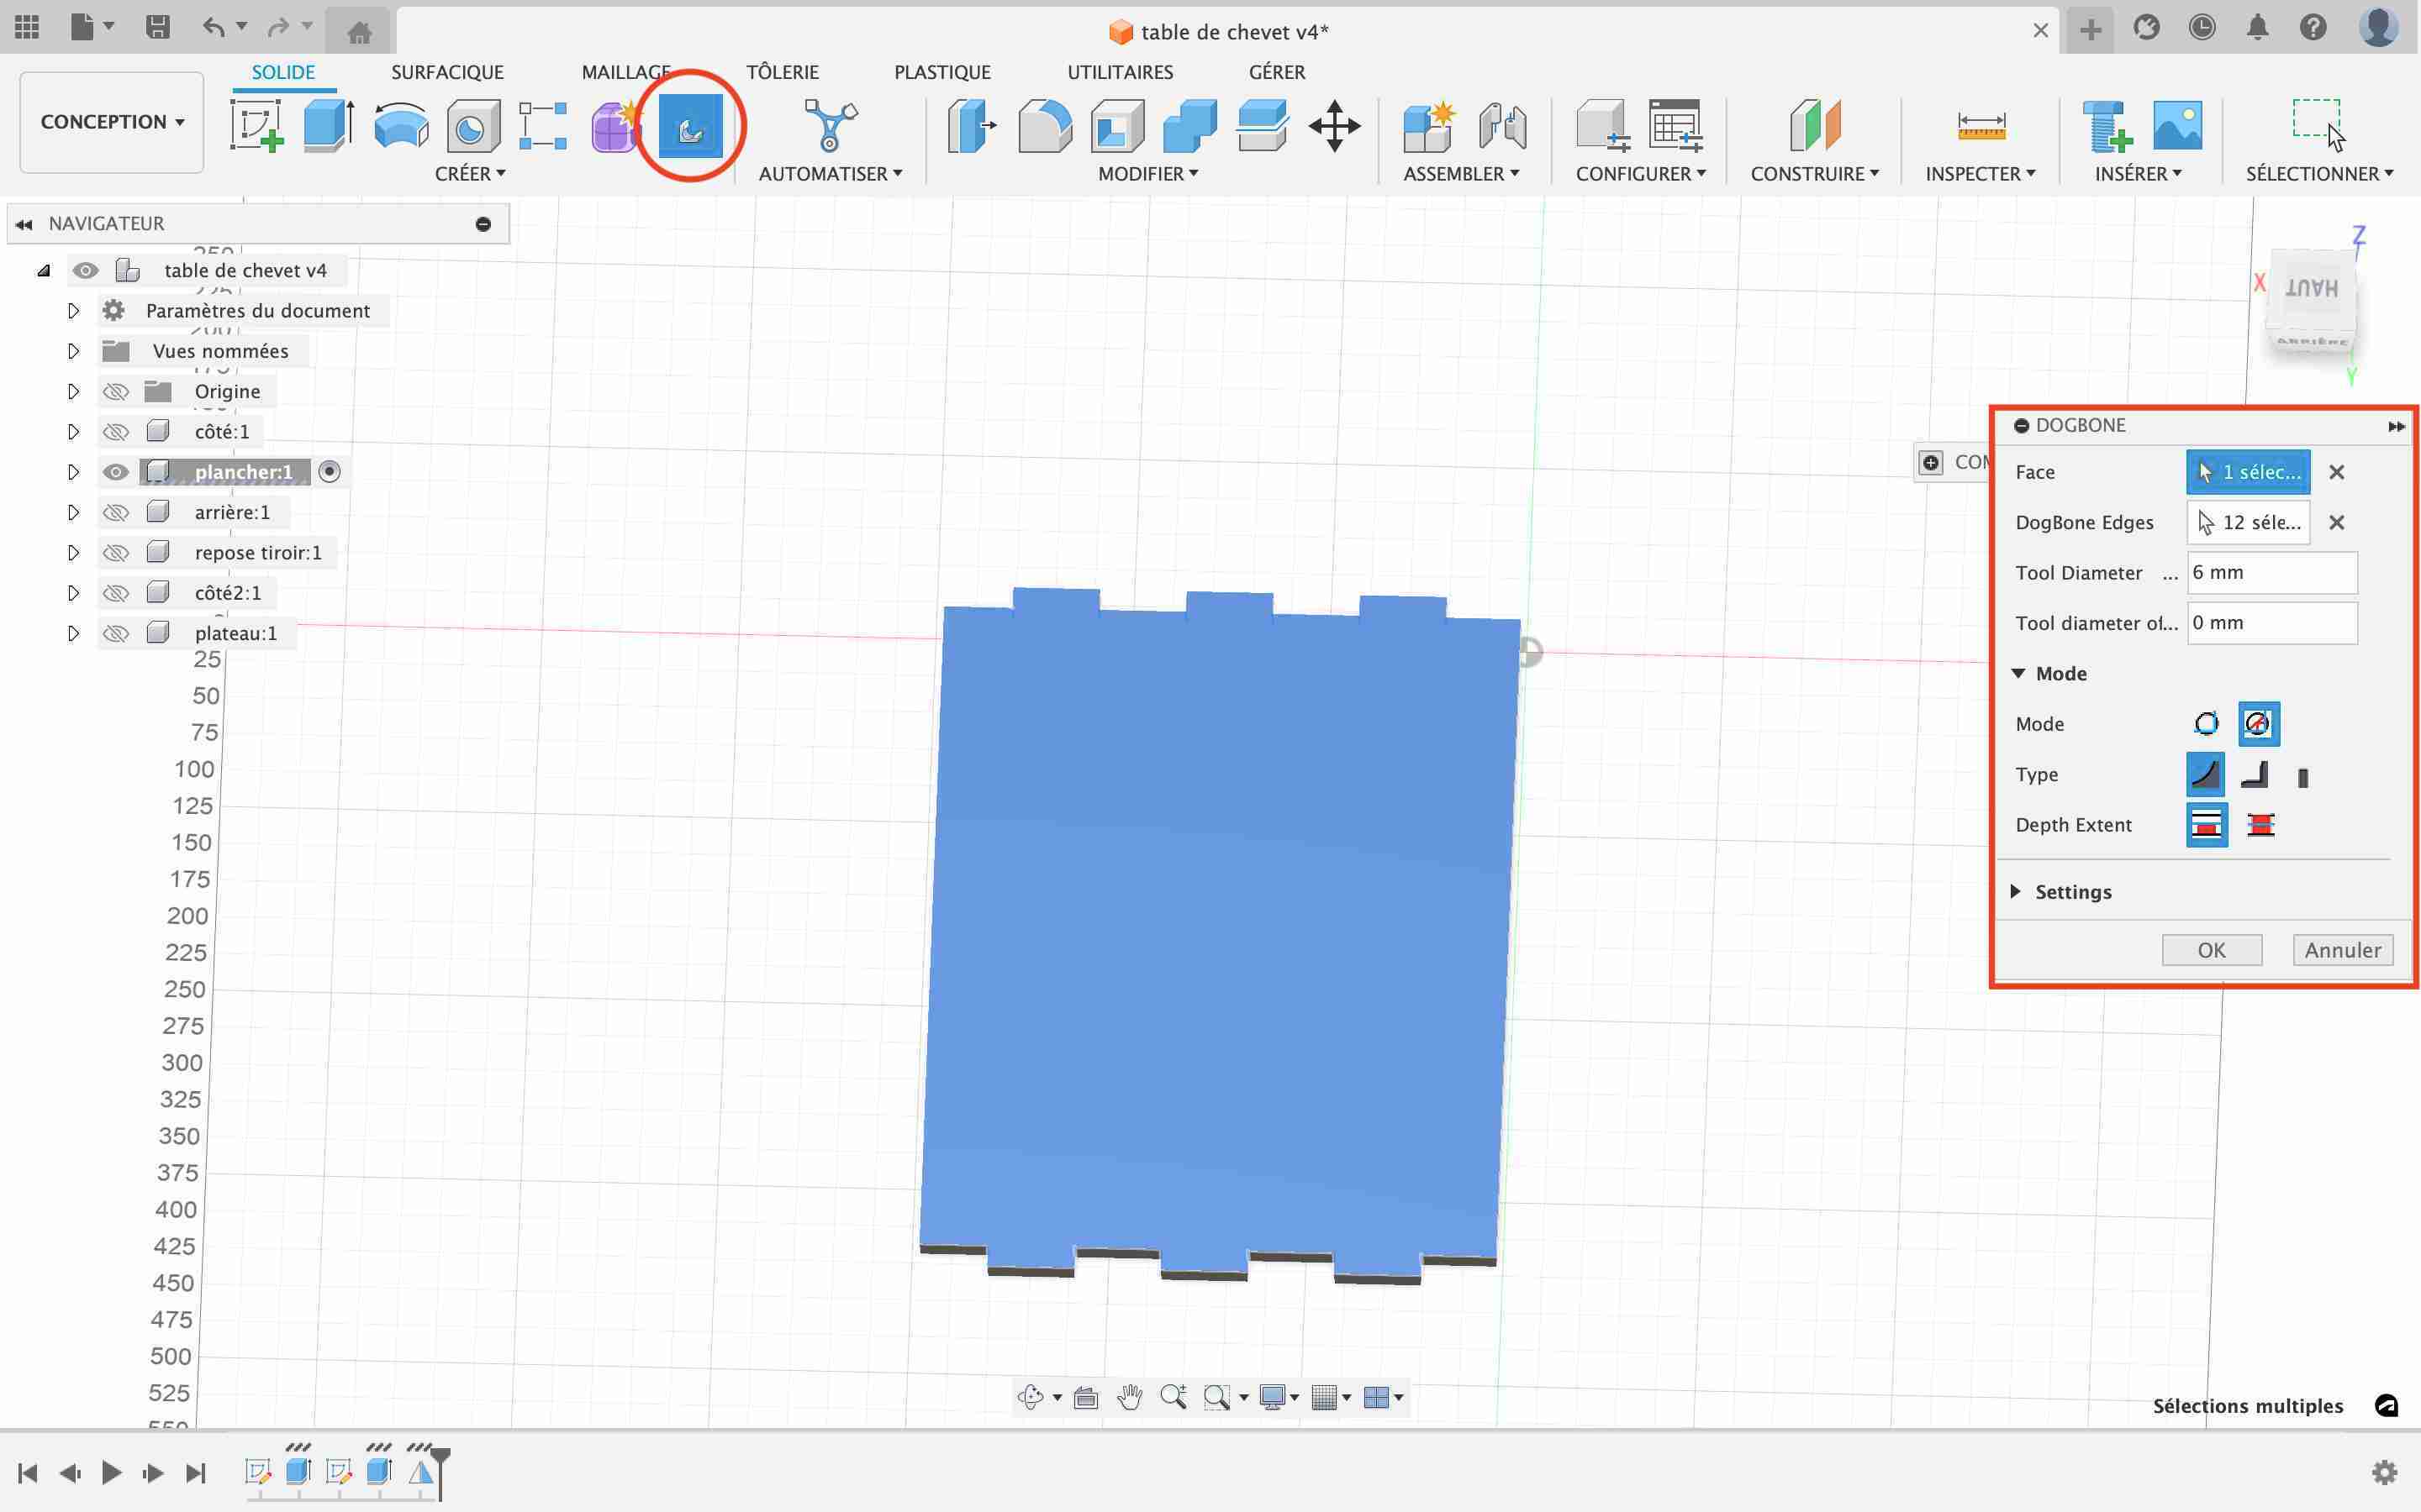Open the MAILLAGE ribbon tab
Viewport: 2421px width, 1512px height.
625,71
